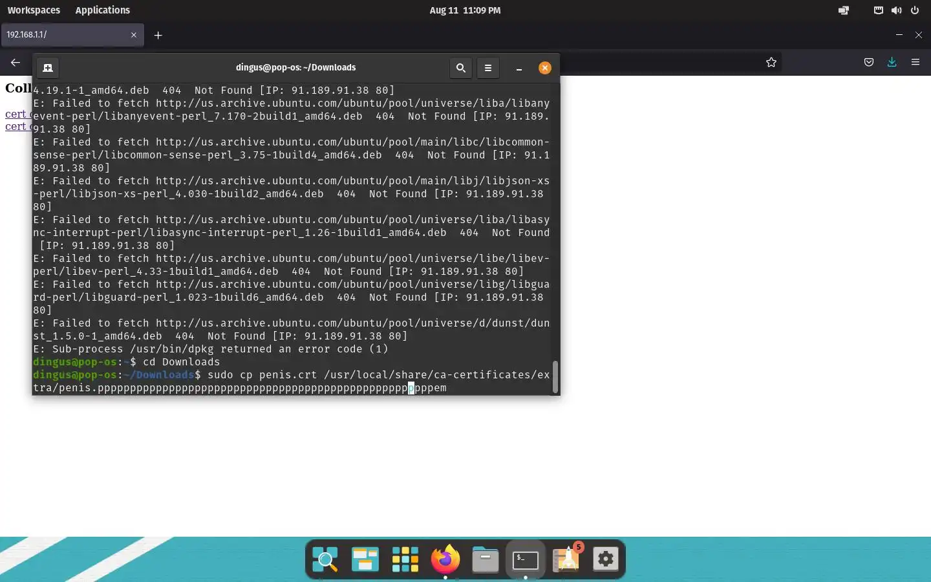
Task: Close the 192.168.1.1 tab
Action: click(x=134, y=35)
